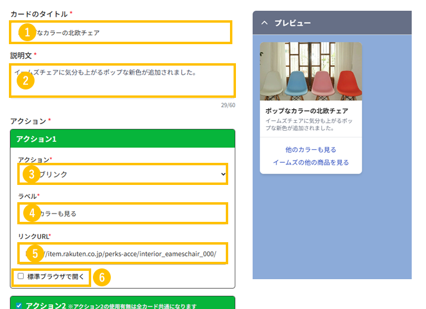
Task: Click the yellow number 6 badge
Action: [102, 277]
